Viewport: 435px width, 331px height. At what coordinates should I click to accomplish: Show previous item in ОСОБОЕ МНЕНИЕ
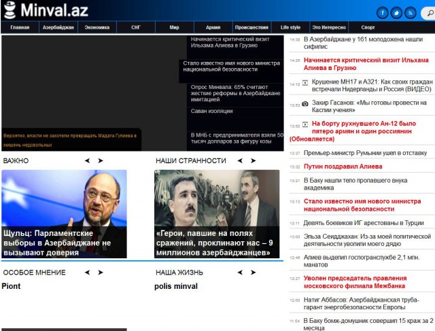[88, 273]
